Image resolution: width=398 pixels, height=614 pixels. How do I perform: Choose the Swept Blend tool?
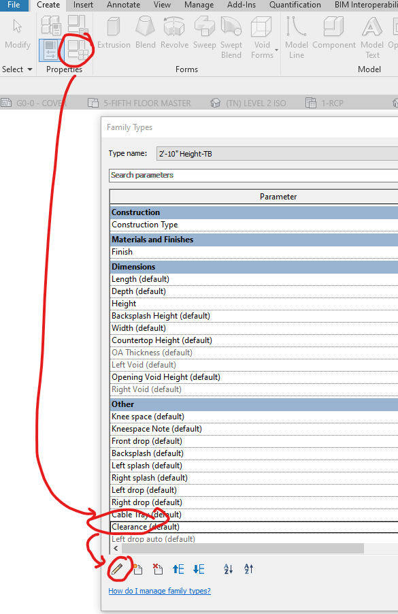[x=231, y=38]
